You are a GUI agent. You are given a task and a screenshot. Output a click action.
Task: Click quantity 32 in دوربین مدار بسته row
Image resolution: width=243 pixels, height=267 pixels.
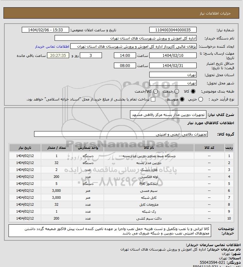coord(56,163)
